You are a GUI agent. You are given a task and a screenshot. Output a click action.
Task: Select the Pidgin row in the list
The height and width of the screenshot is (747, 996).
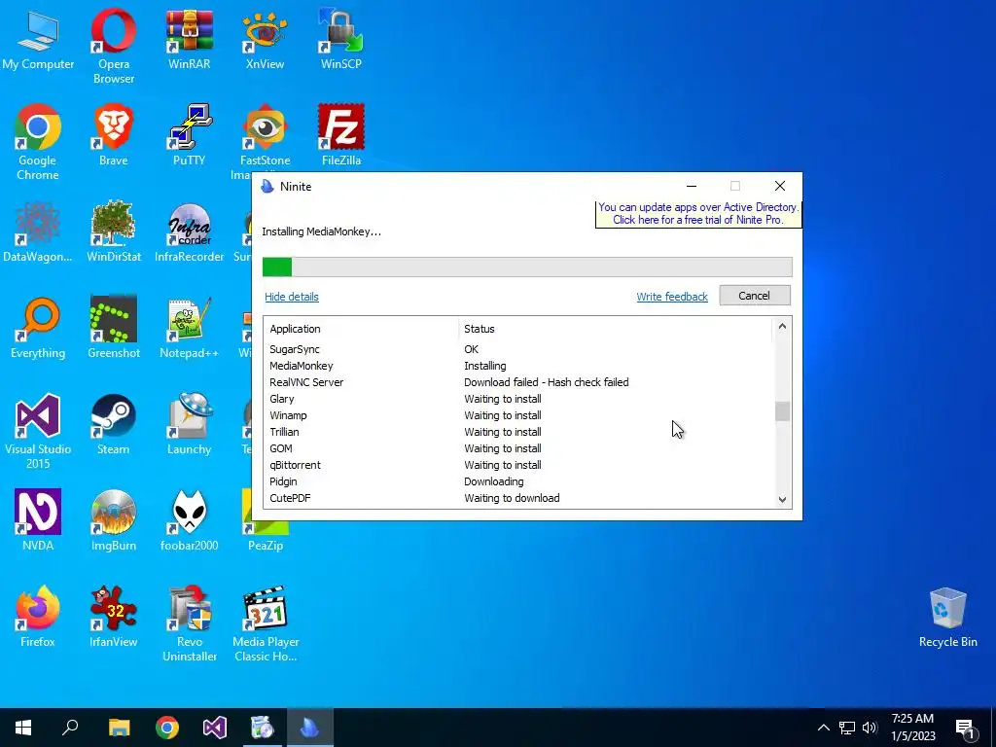(518, 481)
